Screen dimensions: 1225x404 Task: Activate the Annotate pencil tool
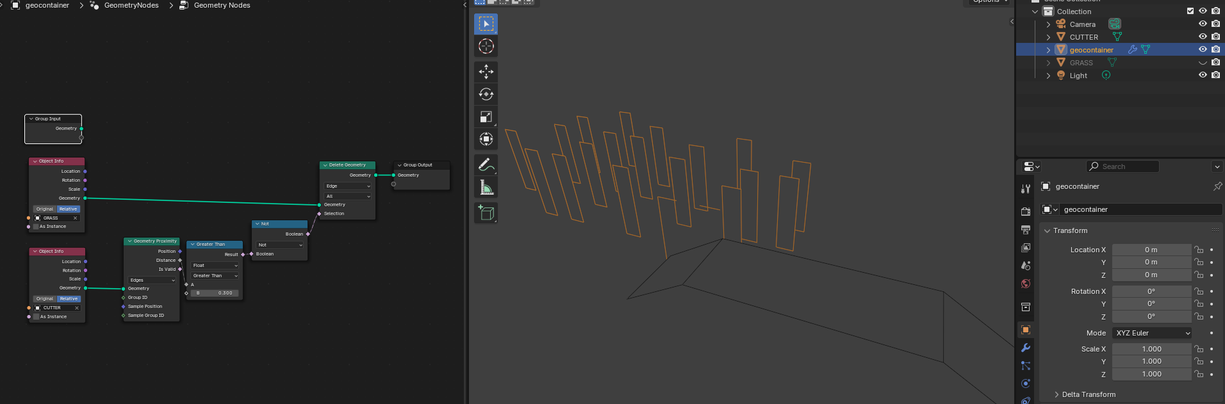pos(486,165)
